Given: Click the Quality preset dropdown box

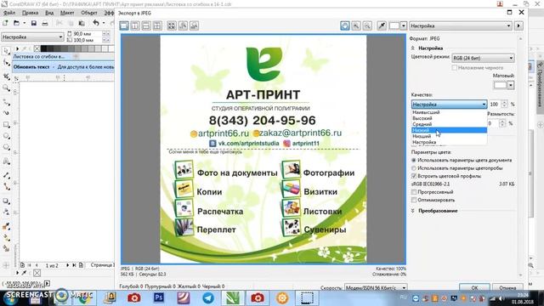Looking at the screenshot, I should pyautogui.click(x=450, y=104).
